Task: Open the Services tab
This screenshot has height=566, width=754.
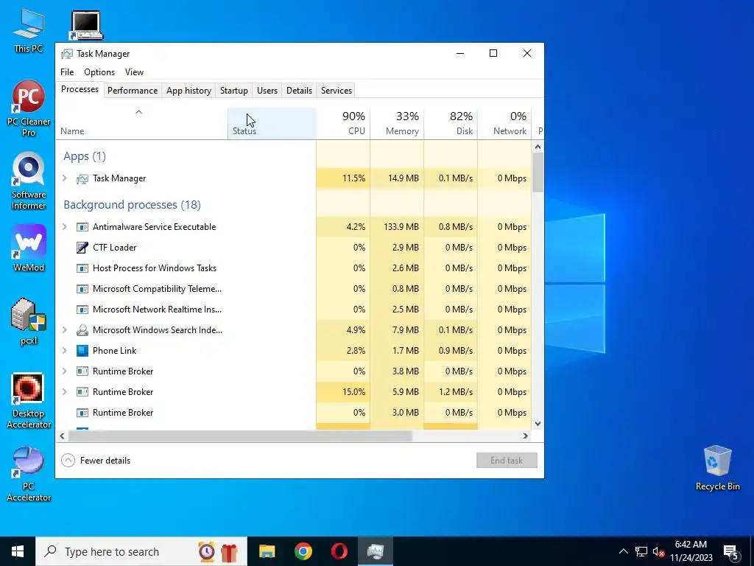Action: (x=336, y=91)
